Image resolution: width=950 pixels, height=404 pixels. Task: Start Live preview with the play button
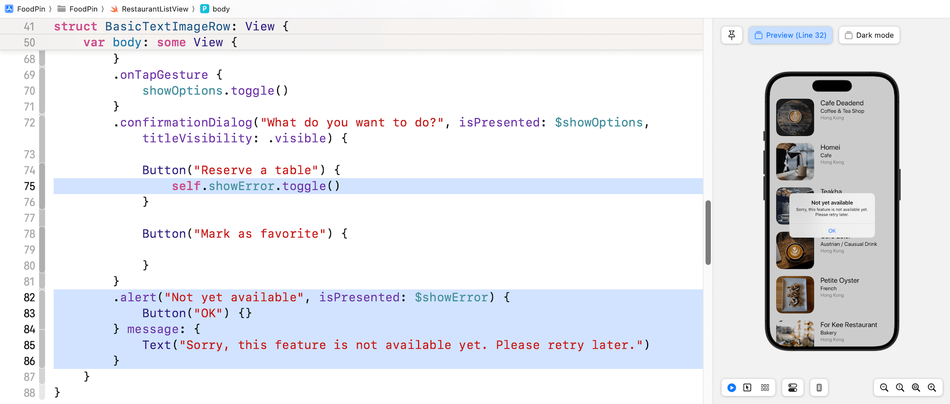point(731,388)
